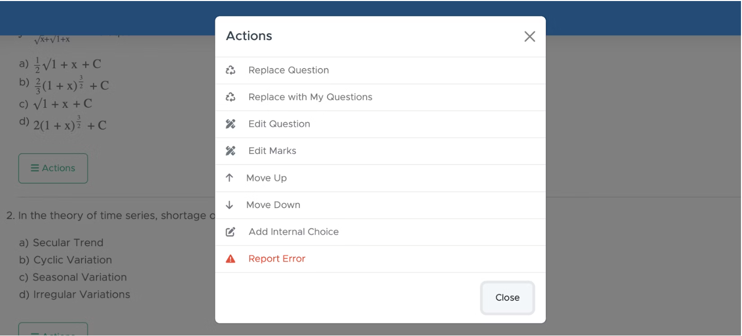The image size is (742, 336).
Task: Select the Replace Question menu entry
Action: 380,70
